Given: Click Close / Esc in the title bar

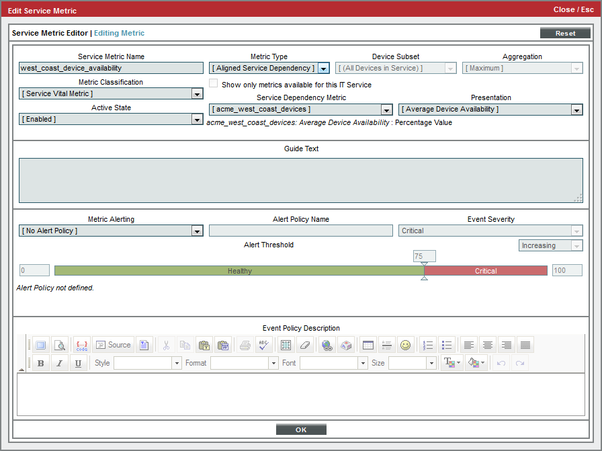Looking at the screenshot, I should tap(573, 9).
